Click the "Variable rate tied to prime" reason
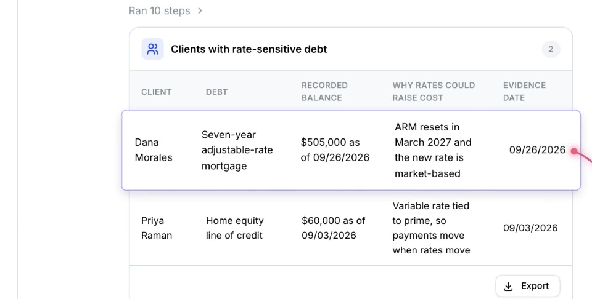This screenshot has height=299, width=592. pyautogui.click(x=432, y=228)
